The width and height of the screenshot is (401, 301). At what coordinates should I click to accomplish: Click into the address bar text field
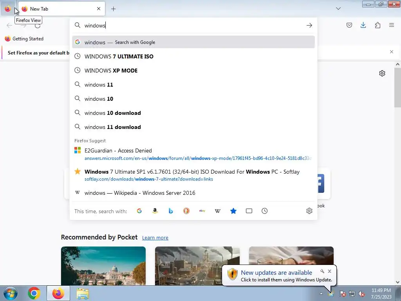[194, 25]
